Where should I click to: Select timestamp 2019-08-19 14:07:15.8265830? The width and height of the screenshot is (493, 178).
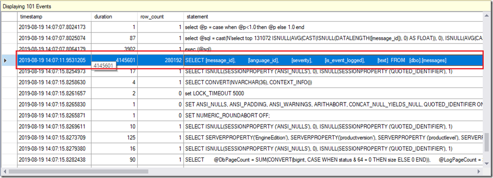pyautogui.click(x=54, y=104)
